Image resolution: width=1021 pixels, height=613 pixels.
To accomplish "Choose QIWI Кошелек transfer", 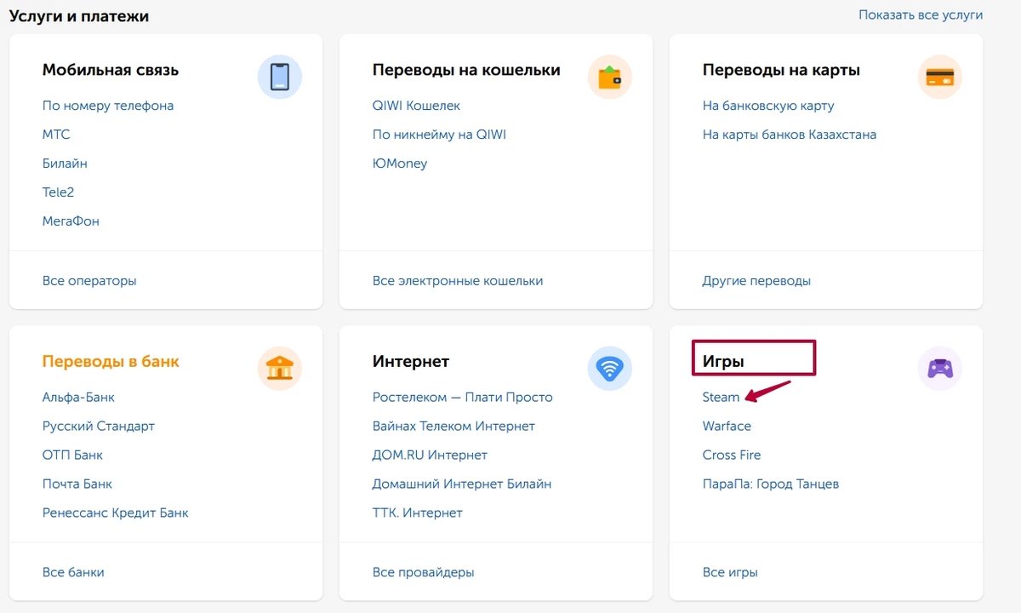I will click(x=416, y=106).
